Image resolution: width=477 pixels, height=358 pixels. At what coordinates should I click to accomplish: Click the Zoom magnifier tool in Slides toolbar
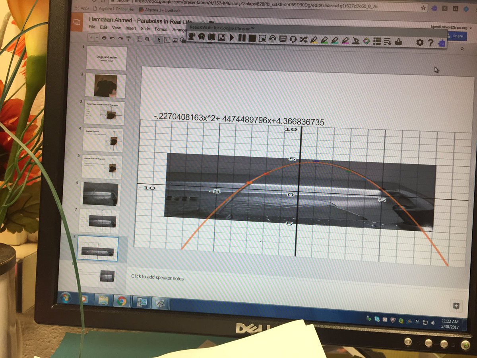pyautogui.click(x=147, y=39)
